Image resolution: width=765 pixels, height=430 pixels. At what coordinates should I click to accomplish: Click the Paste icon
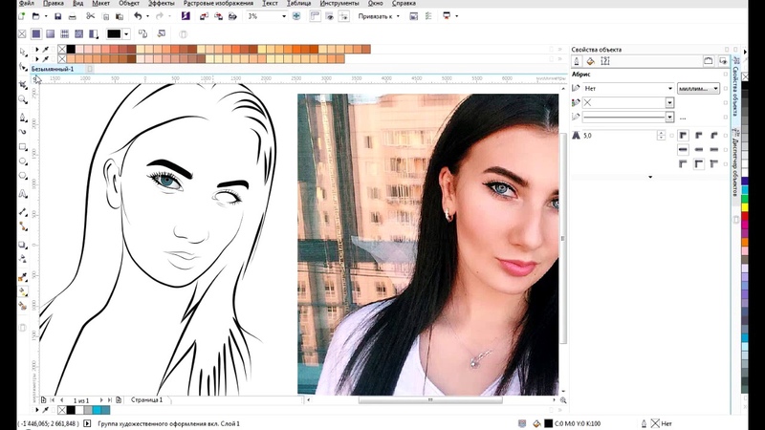[x=120, y=16]
